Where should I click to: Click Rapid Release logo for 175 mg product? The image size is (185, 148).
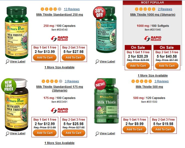point(59,110)
